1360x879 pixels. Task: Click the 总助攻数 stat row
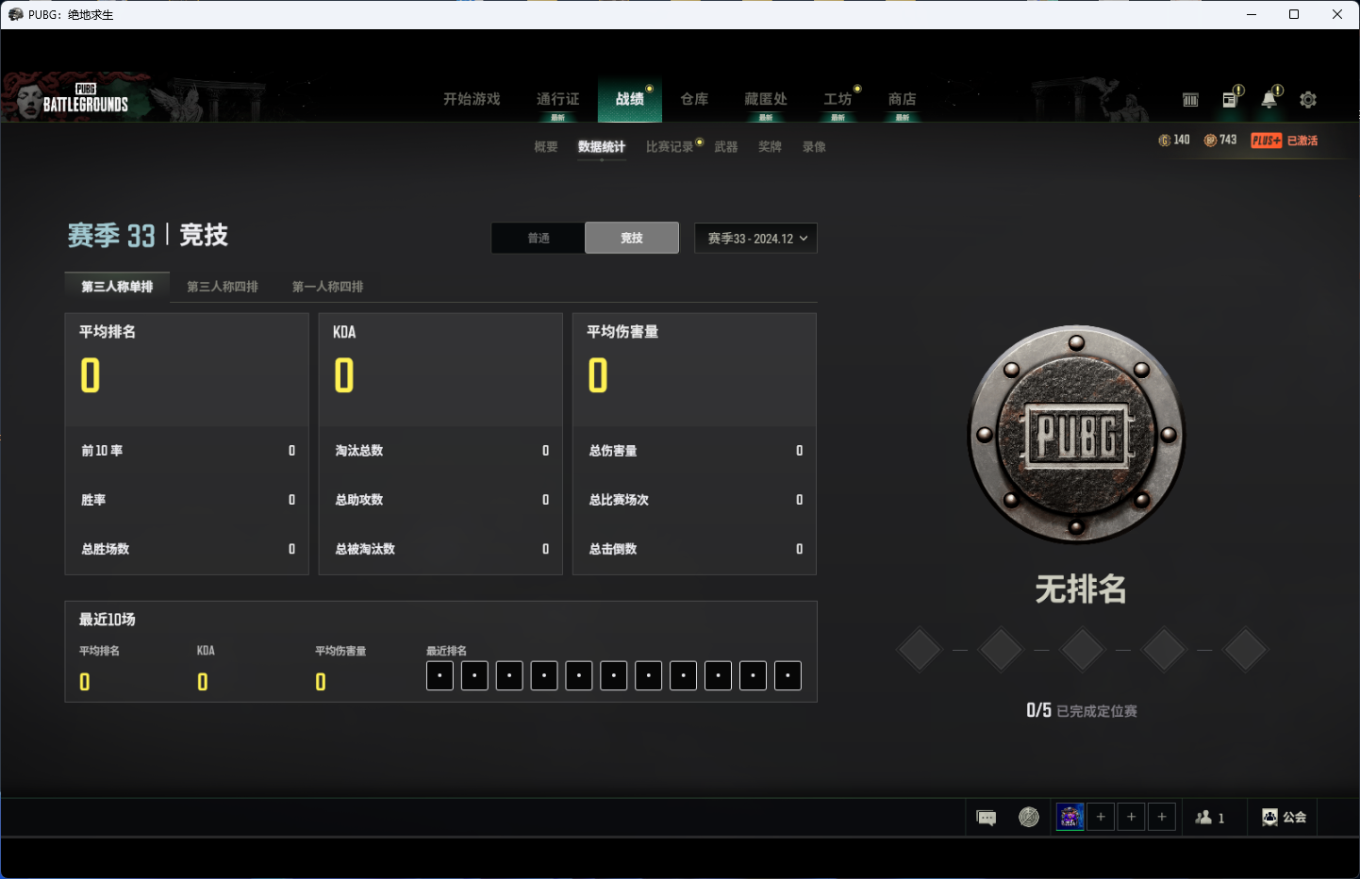point(440,500)
